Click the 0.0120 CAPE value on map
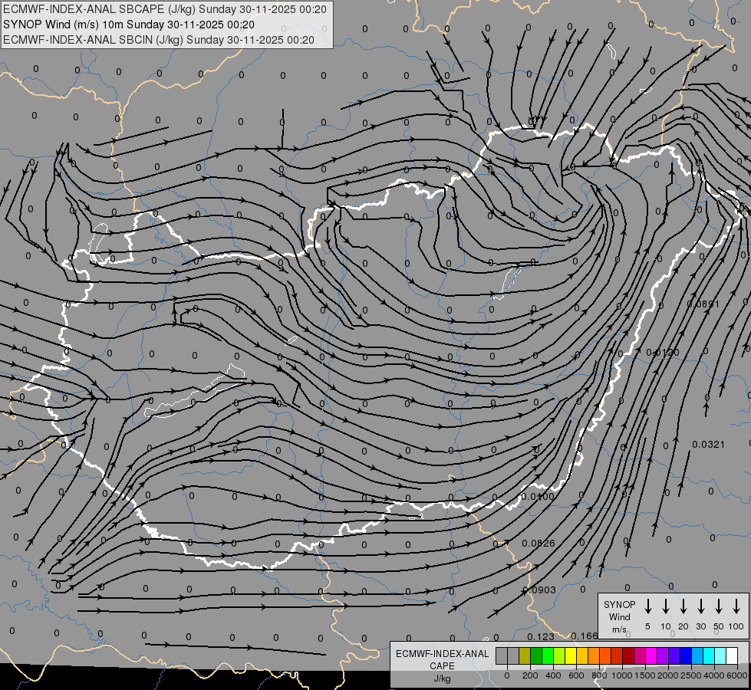The width and height of the screenshot is (751, 690). coord(662,353)
